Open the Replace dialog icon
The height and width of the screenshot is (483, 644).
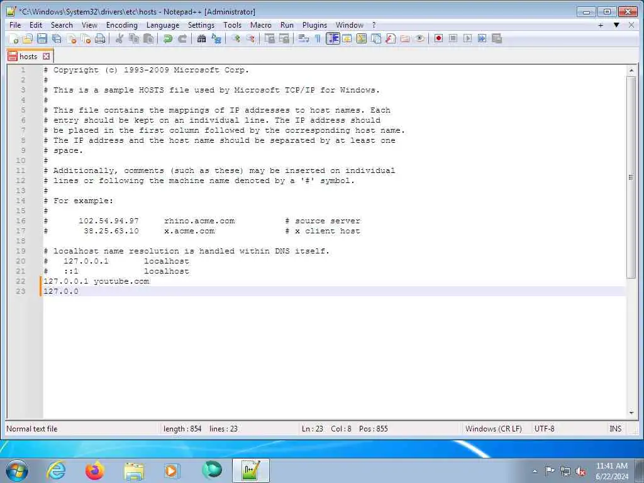[x=216, y=38]
